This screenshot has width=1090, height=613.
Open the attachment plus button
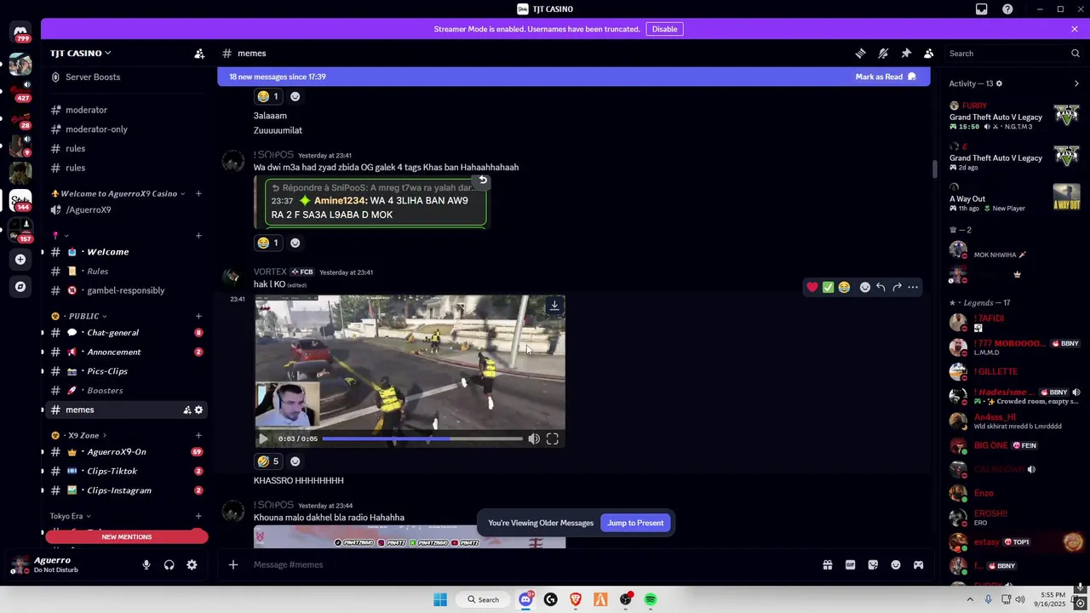pos(232,564)
